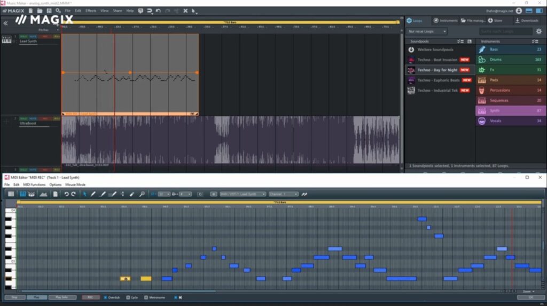Click the Weitere Soundpools download icon
This screenshot has height=306, width=547.
click(411, 50)
